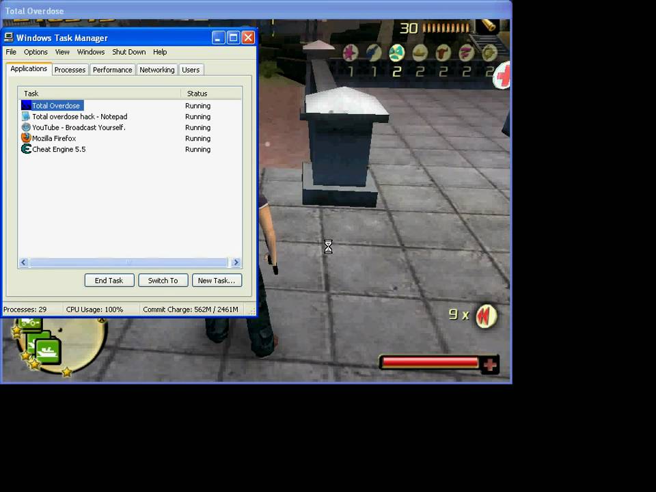656x492 pixels.
Task: Click the green mask icon in the HUD
Action: (396, 53)
